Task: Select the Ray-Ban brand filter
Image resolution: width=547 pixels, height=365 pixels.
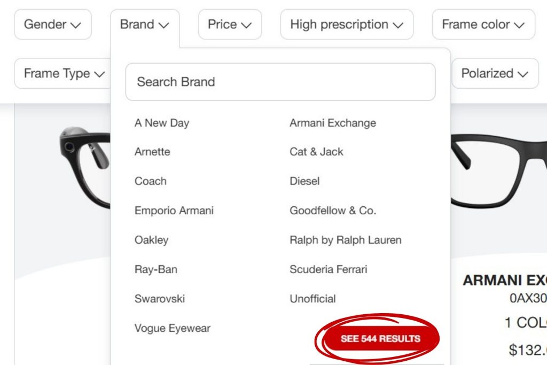Action: pyautogui.click(x=156, y=269)
